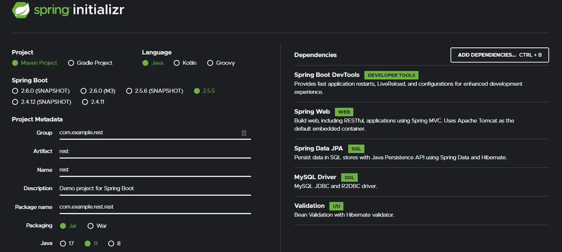Click the Validation dependency entry
The image size is (562, 252).
click(x=309, y=206)
